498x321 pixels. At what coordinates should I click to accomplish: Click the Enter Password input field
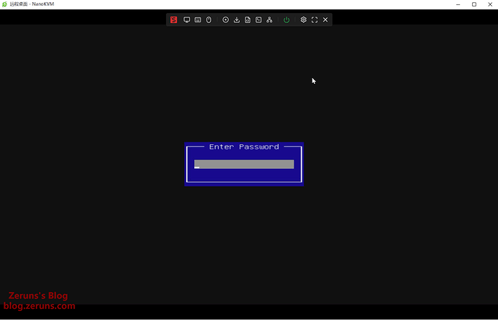tap(244, 164)
